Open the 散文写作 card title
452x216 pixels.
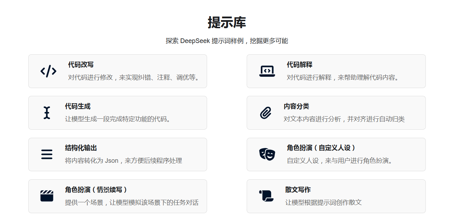coord(298,190)
